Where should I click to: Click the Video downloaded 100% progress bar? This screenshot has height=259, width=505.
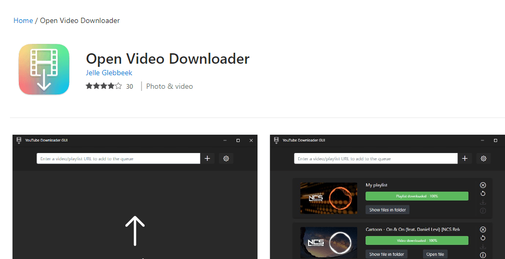(417, 241)
